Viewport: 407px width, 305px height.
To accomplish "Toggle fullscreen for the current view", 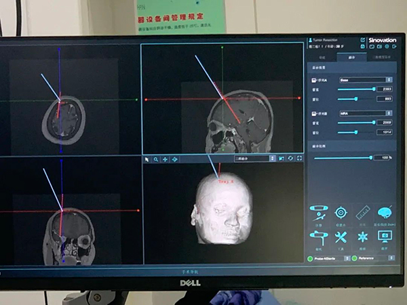I will coord(299,158).
